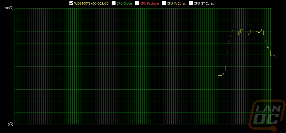The image size is (286, 133).
Task: Click the CPU GT Cores label
Action: tap(204, 3)
